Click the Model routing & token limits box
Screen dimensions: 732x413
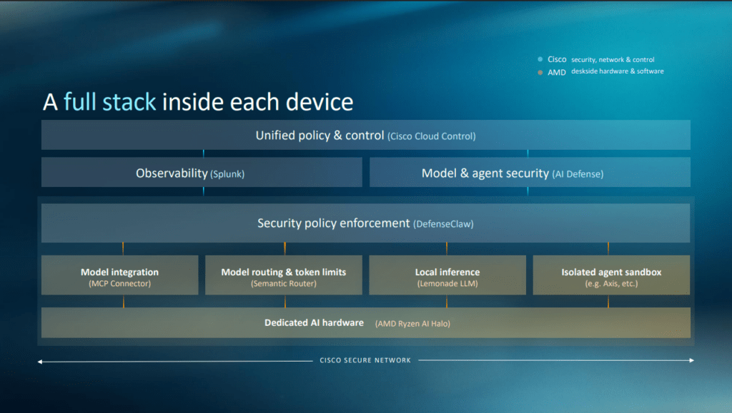pyautogui.click(x=284, y=275)
